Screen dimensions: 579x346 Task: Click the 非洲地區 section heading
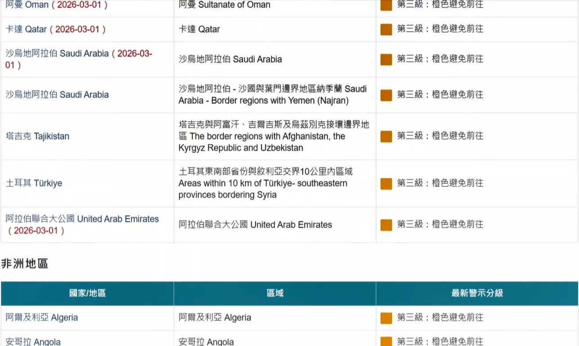pos(25,264)
